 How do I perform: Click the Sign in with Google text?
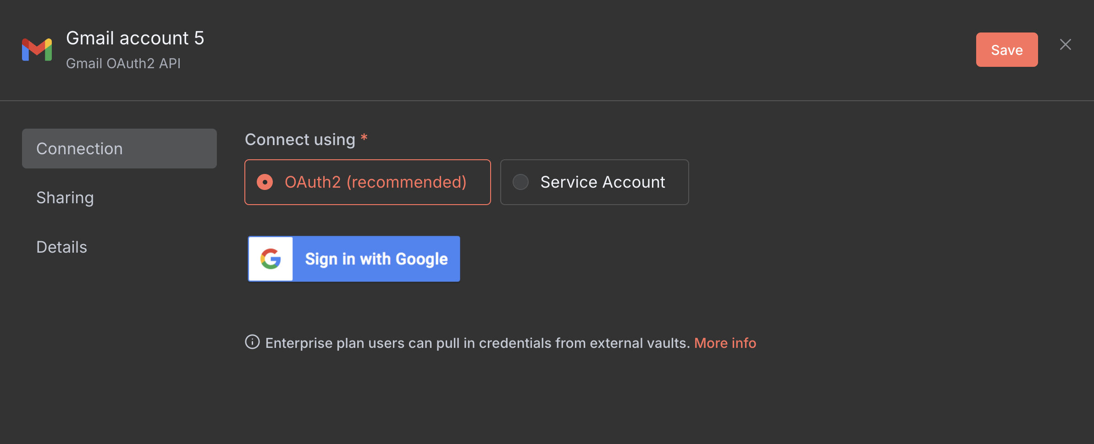click(x=376, y=259)
